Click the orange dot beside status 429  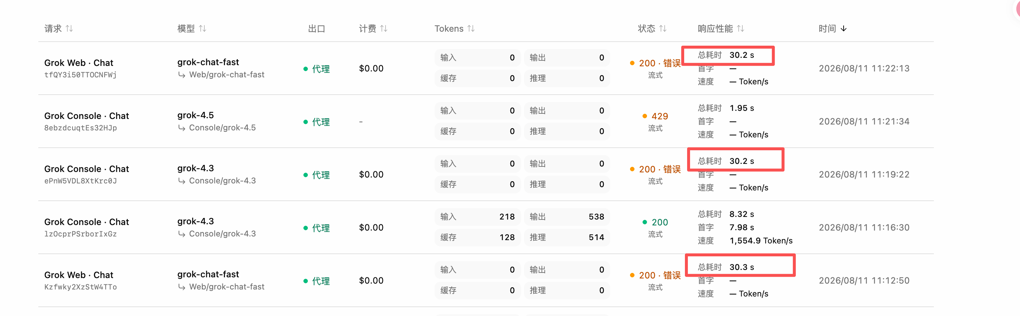(x=645, y=116)
